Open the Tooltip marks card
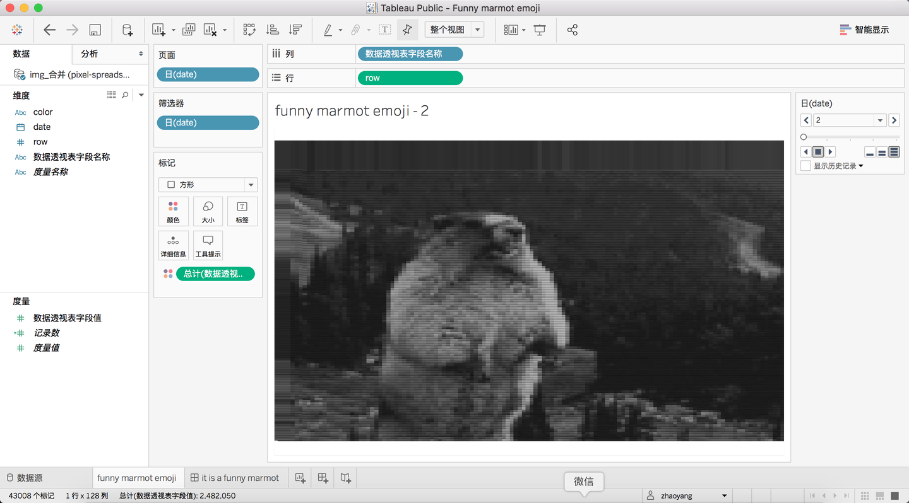Screen dimensions: 909x503 (208, 245)
